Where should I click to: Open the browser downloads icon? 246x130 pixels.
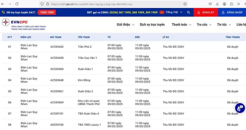(217, 4)
